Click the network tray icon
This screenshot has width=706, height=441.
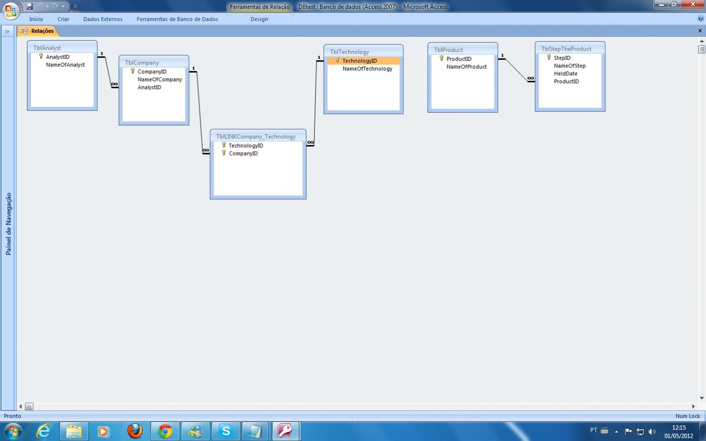640,432
